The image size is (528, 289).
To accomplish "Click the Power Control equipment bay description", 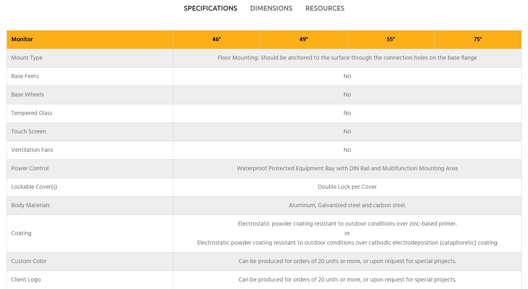I will (x=347, y=169).
